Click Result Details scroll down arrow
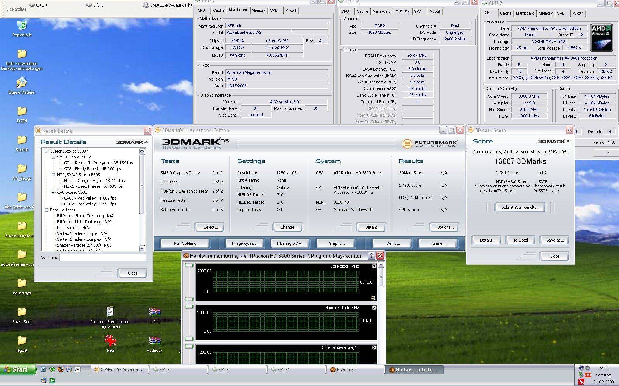Screen dimensions: 619x386 point(142,249)
